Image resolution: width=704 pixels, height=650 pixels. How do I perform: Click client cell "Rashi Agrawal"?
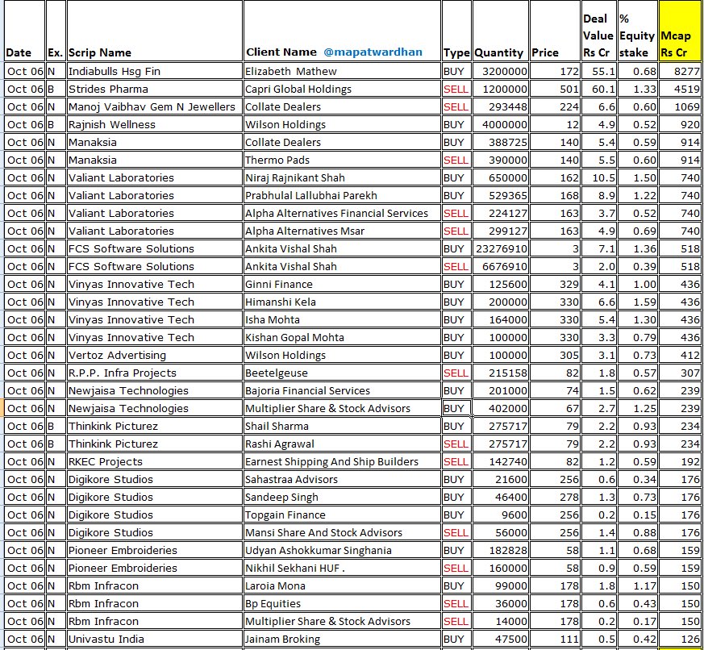click(342, 444)
